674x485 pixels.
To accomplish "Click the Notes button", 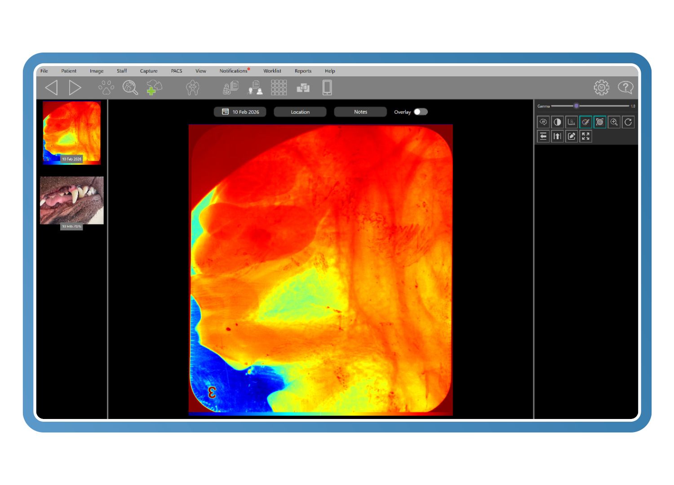I will tap(360, 112).
